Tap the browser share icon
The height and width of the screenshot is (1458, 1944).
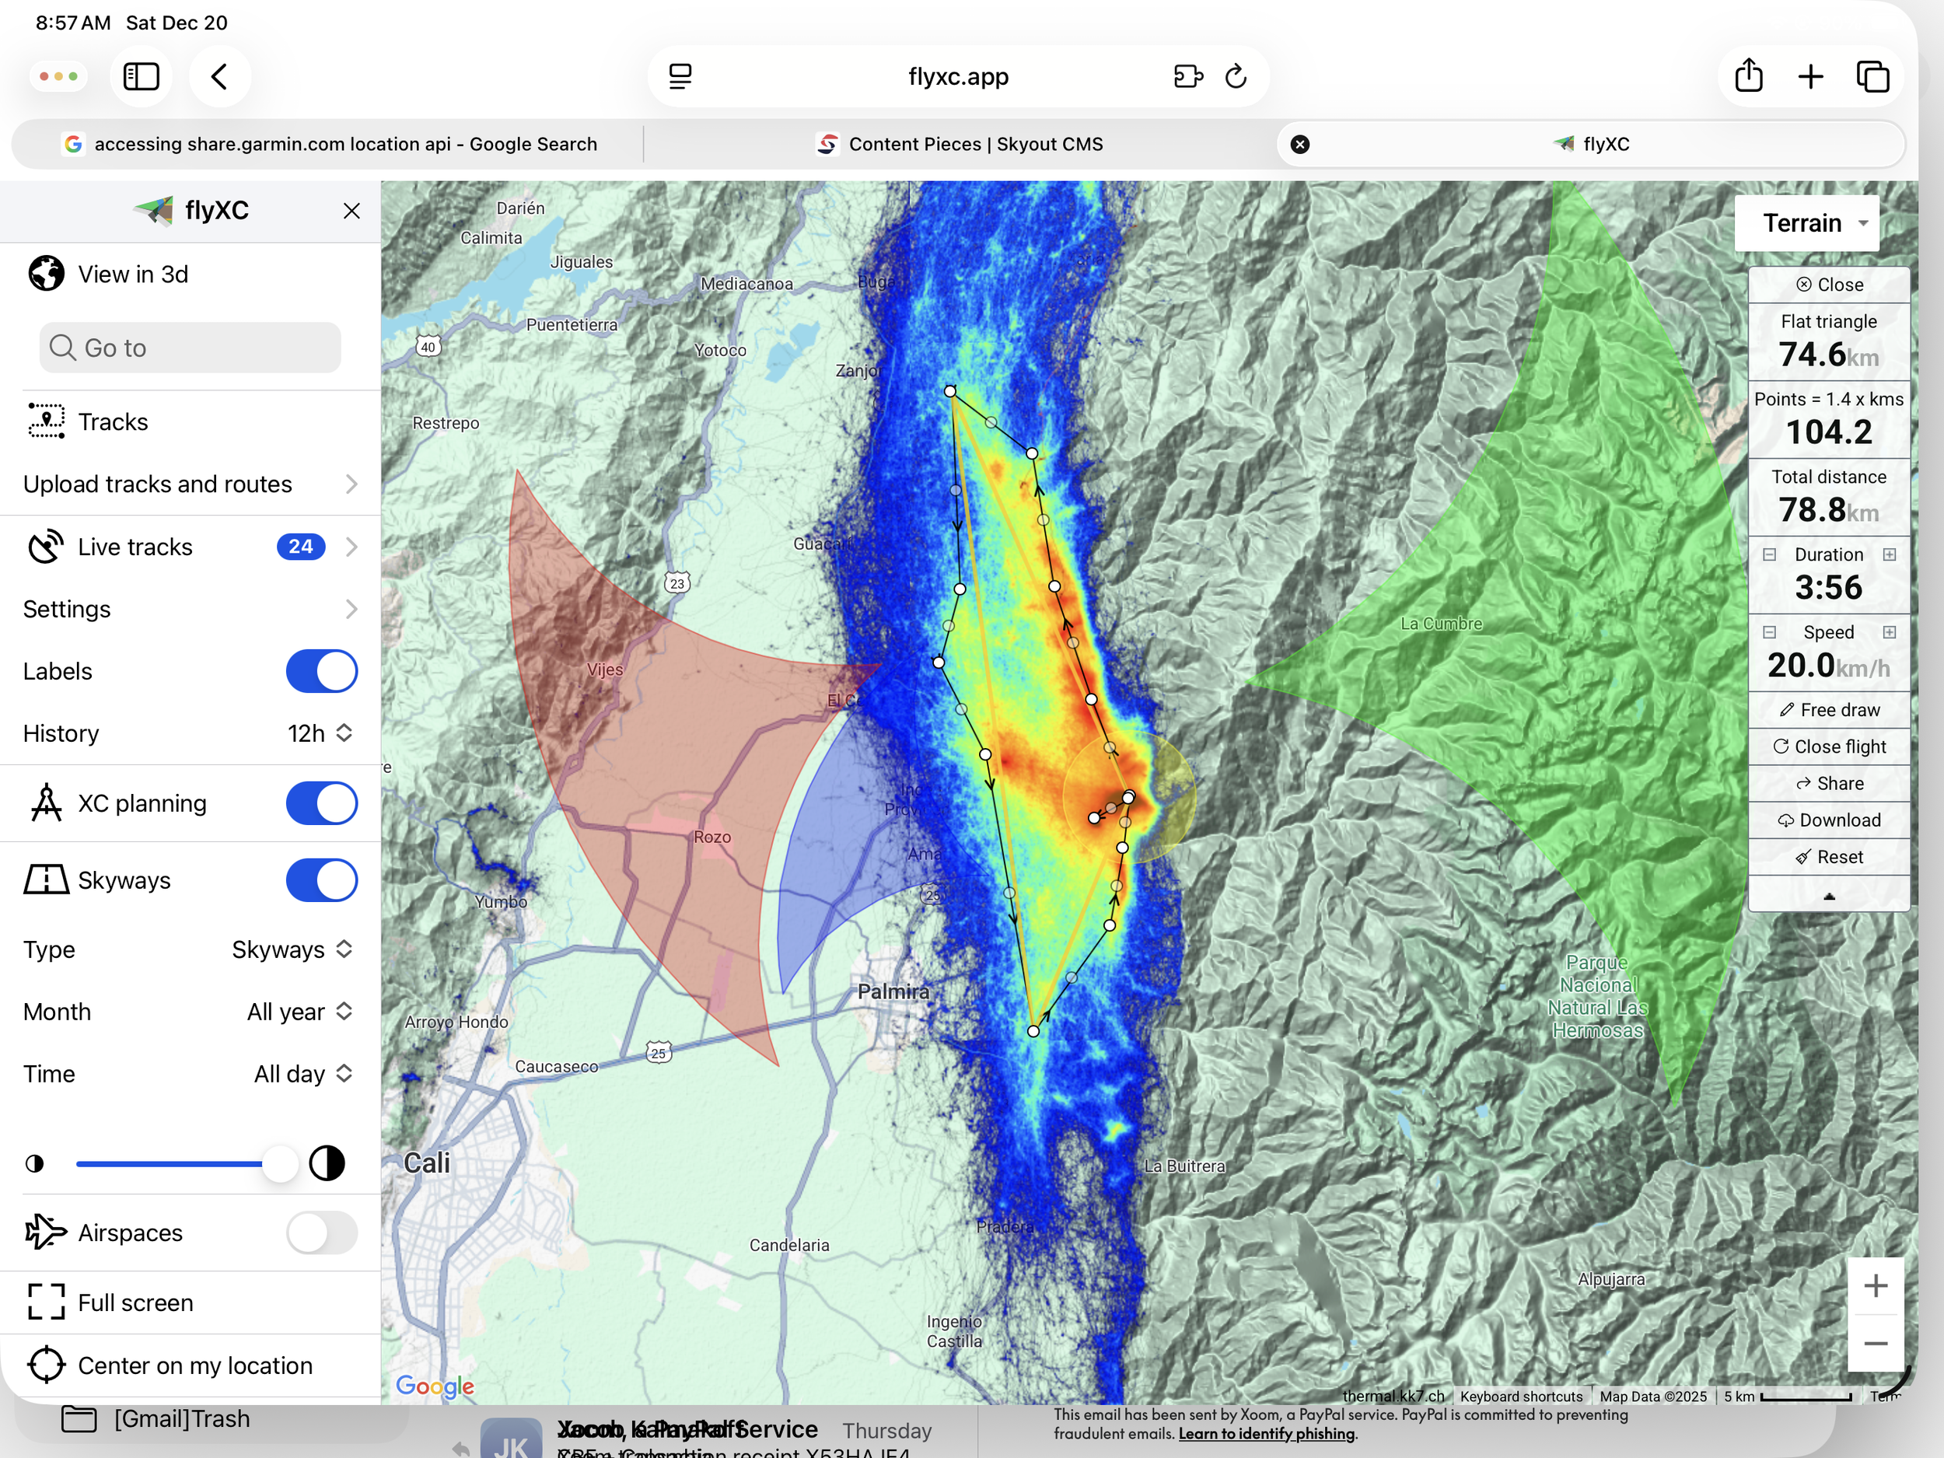pos(1748,76)
